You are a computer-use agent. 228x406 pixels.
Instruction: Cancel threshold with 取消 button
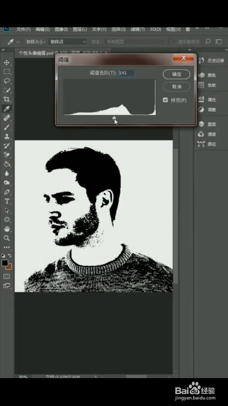[176, 87]
